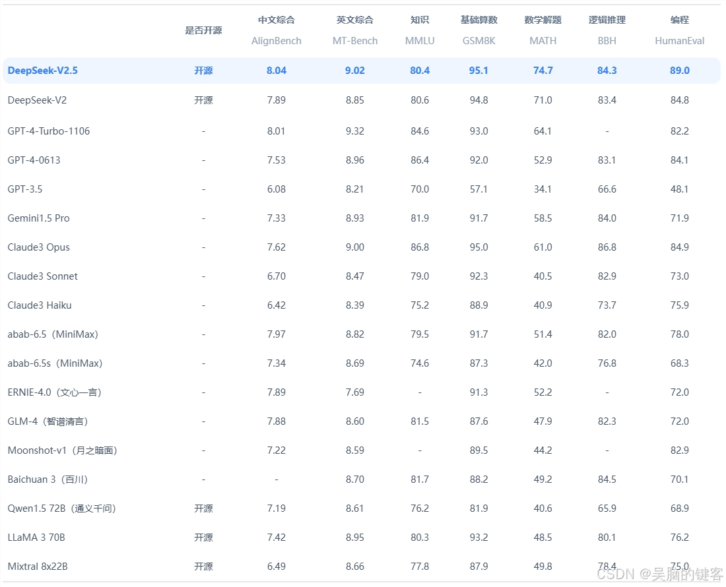Click Baichuan 3 BBH score 84.5
This screenshot has width=726, height=587.
coord(607,479)
